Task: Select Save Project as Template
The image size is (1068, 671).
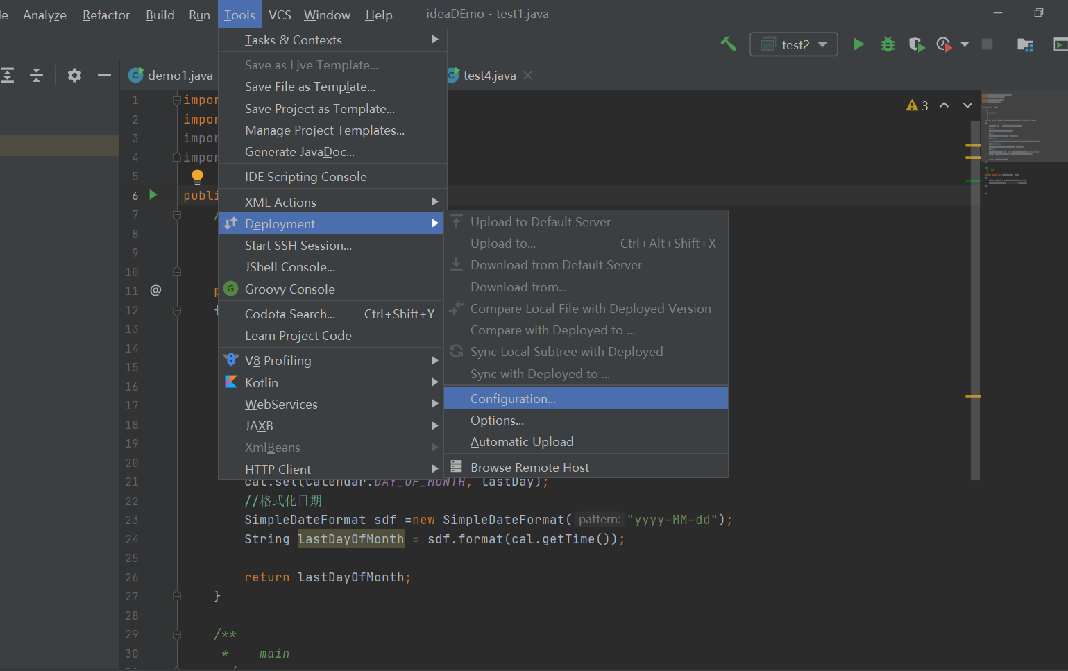Action: tap(332, 109)
